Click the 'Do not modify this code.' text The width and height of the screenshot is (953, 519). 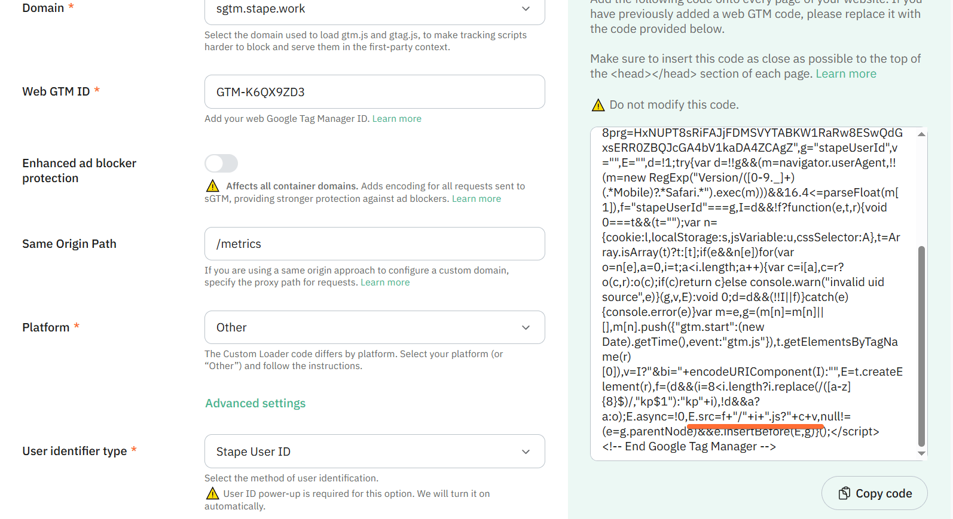coord(674,105)
